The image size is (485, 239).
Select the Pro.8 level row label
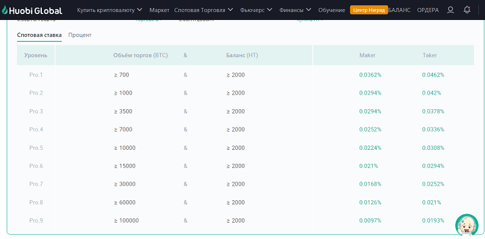pos(36,203)
